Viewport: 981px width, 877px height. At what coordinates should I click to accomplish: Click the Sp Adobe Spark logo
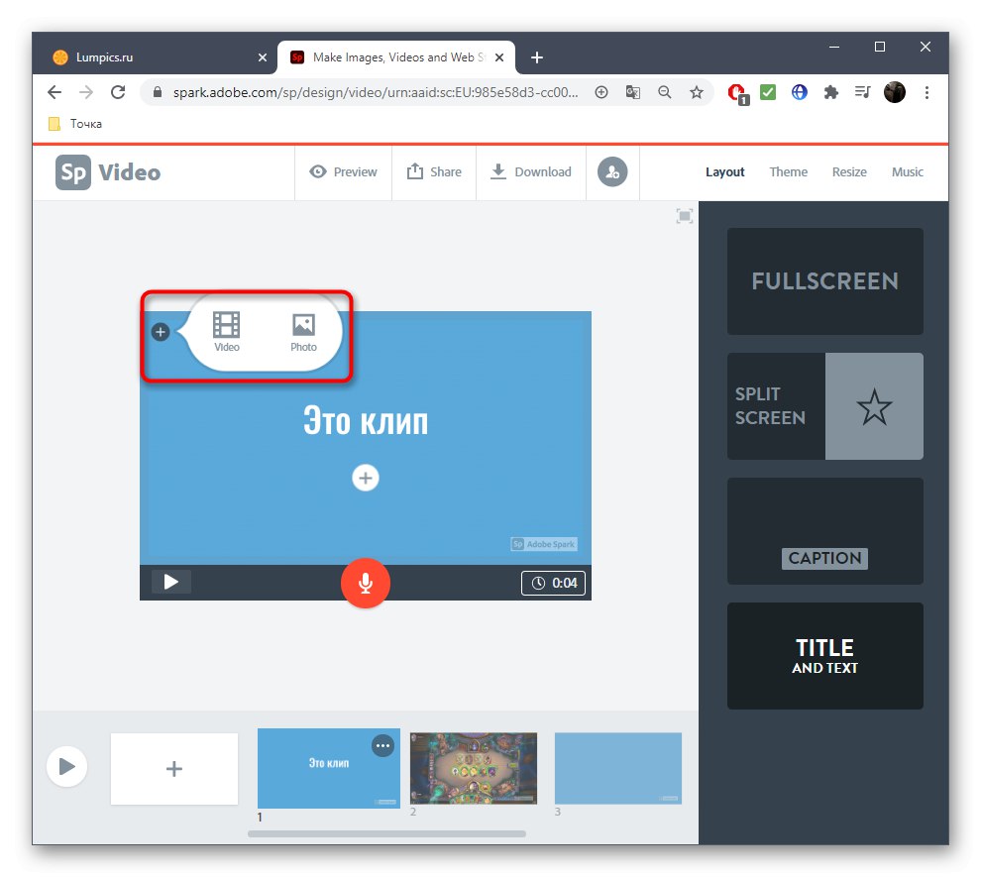click(x=71, y=171)
